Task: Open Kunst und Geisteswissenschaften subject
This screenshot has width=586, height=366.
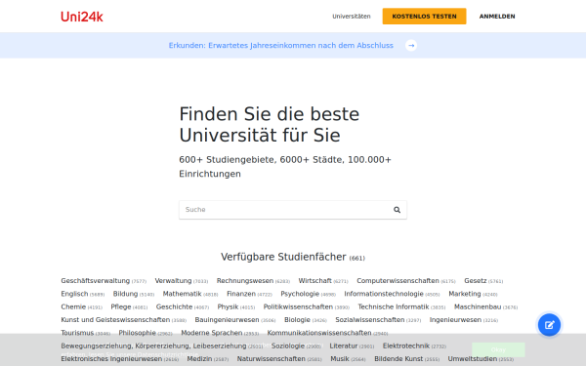Action: [x=115, y=320]
